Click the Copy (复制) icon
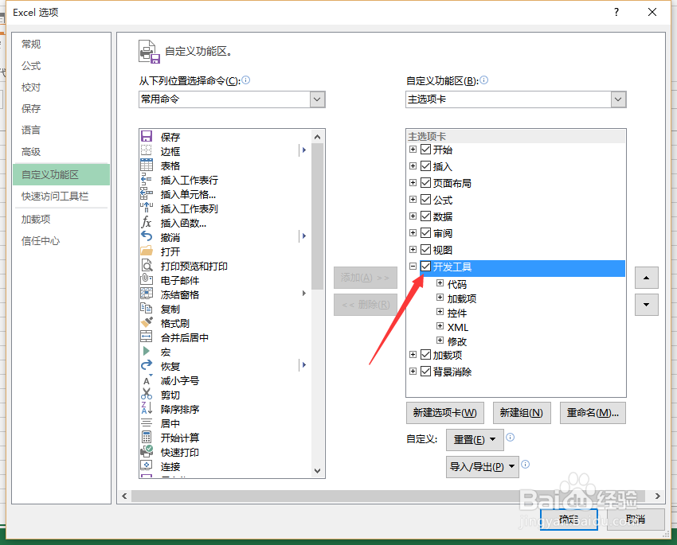 [x=147, y=308]
